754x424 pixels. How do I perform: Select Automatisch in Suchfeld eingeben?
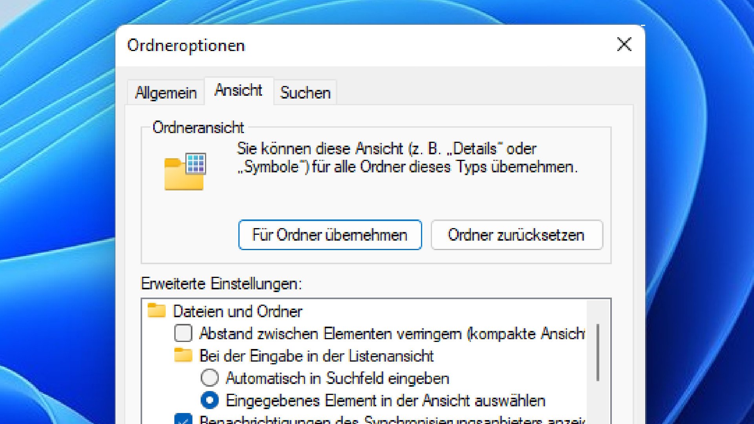click(210, 377)
